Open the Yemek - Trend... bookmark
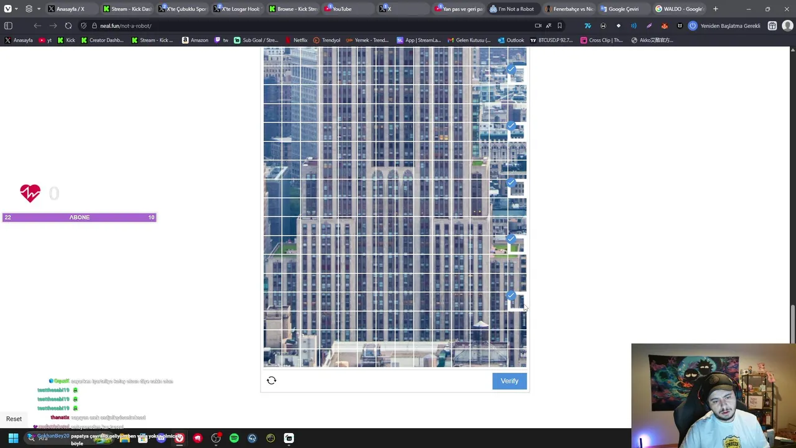The height and width of the screenshot is (448, 796). (x=368, y=40)
